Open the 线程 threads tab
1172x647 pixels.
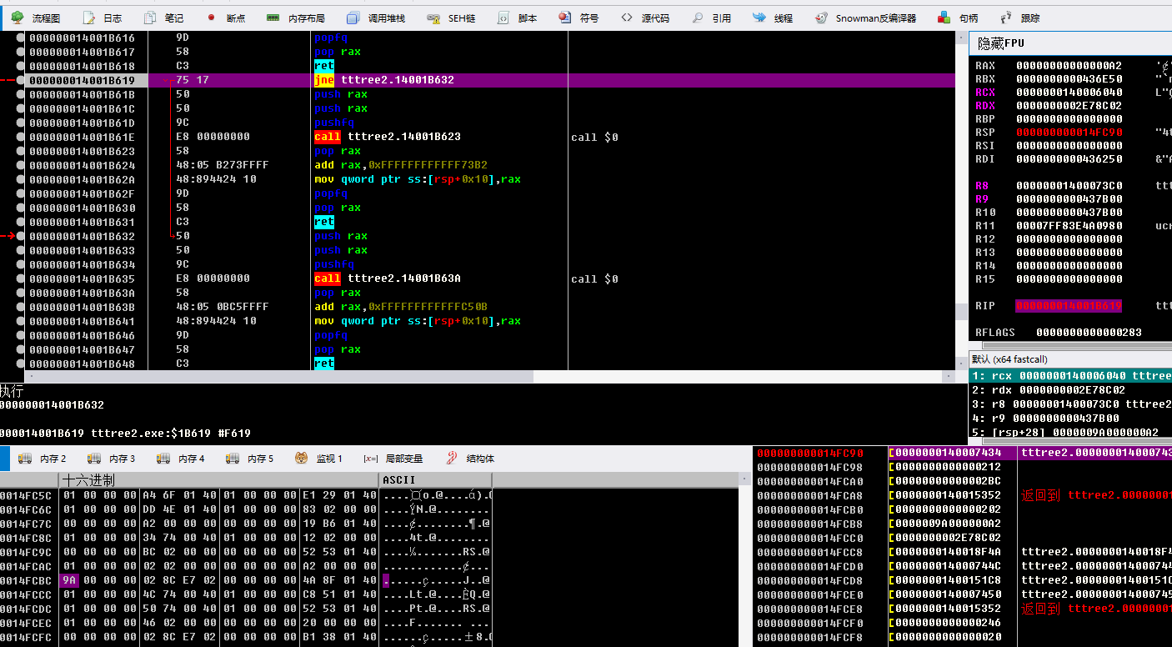(773, 18)
